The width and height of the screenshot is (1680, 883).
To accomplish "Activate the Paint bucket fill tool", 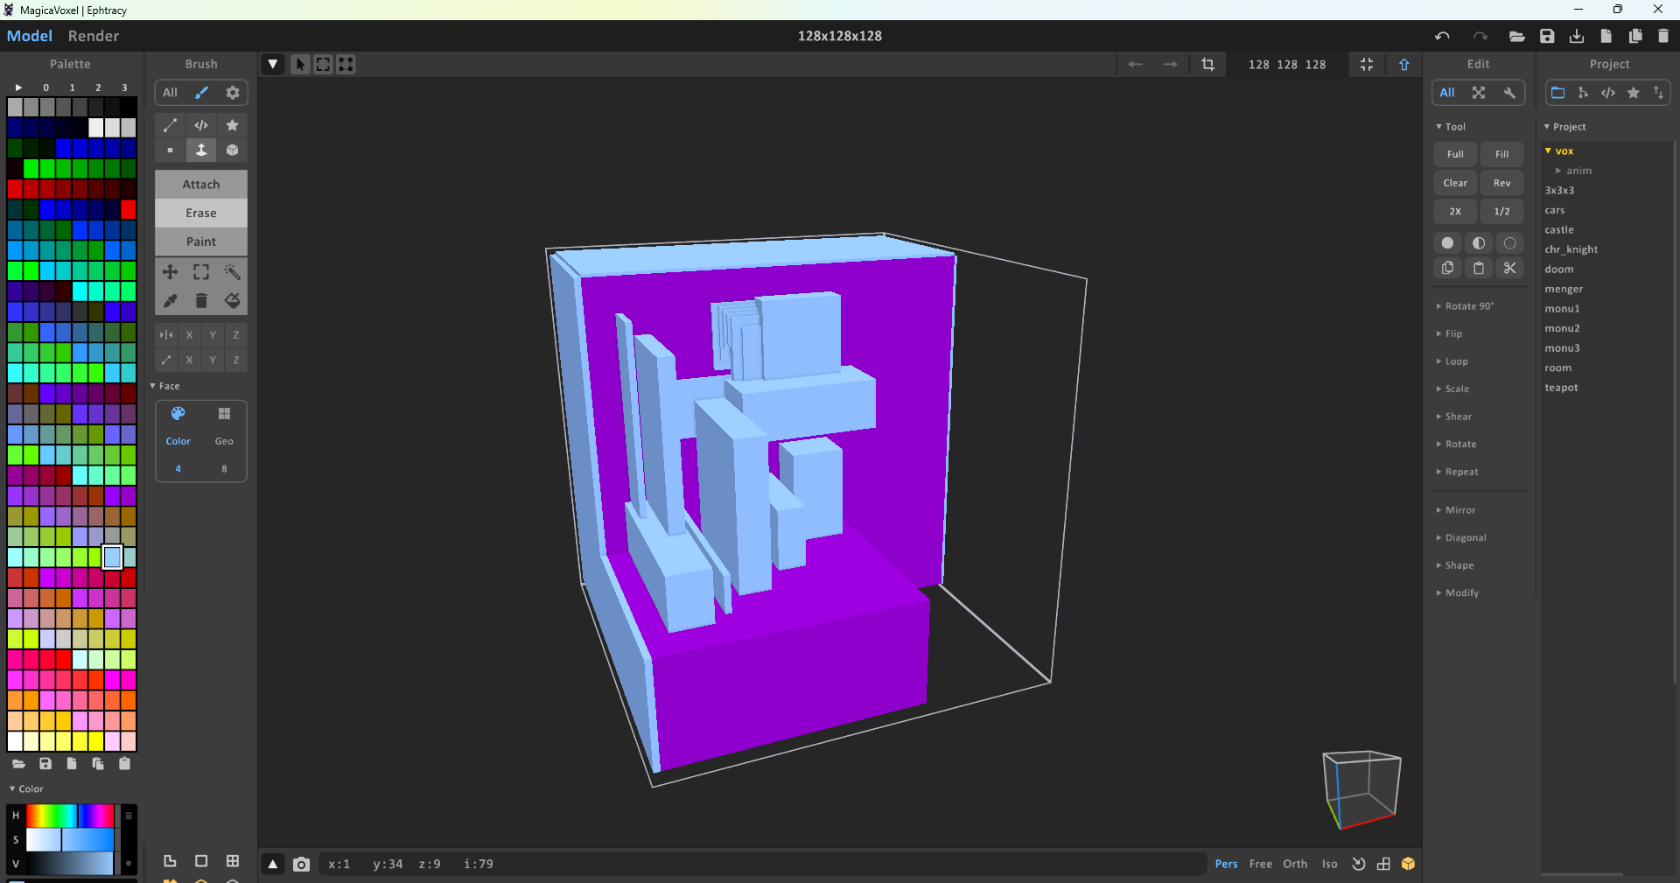I will (232, 301).
